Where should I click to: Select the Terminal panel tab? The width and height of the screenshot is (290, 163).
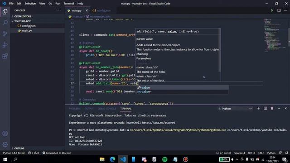coord(126,109)
